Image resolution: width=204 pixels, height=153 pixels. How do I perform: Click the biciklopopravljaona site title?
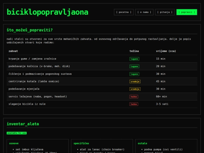(x=48, y=12)
